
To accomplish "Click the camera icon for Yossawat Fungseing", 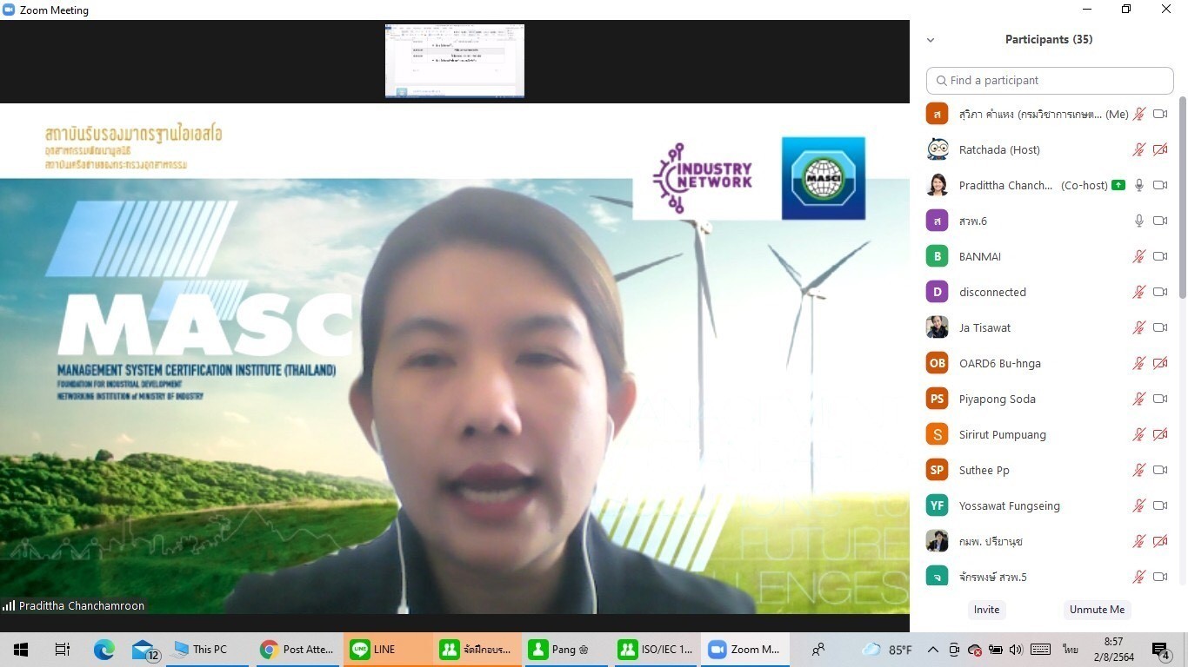I will [x=1160, y=505].
